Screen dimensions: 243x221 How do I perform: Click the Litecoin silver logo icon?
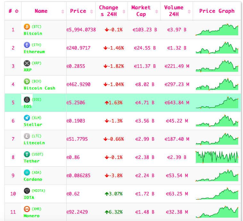pos(27,136)
